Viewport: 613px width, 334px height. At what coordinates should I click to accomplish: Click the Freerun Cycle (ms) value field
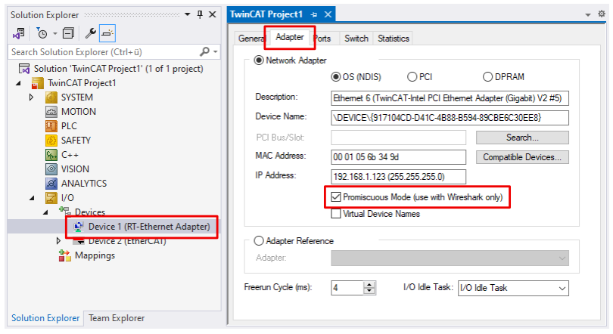click(347, 288)
